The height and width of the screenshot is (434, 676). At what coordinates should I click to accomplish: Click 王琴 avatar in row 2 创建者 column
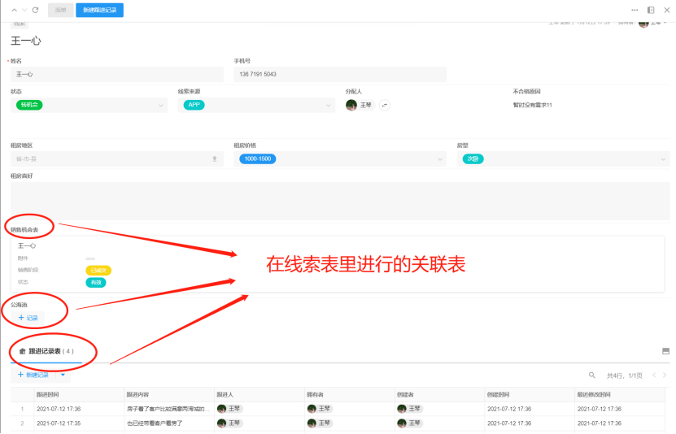[x=402, y=423]
